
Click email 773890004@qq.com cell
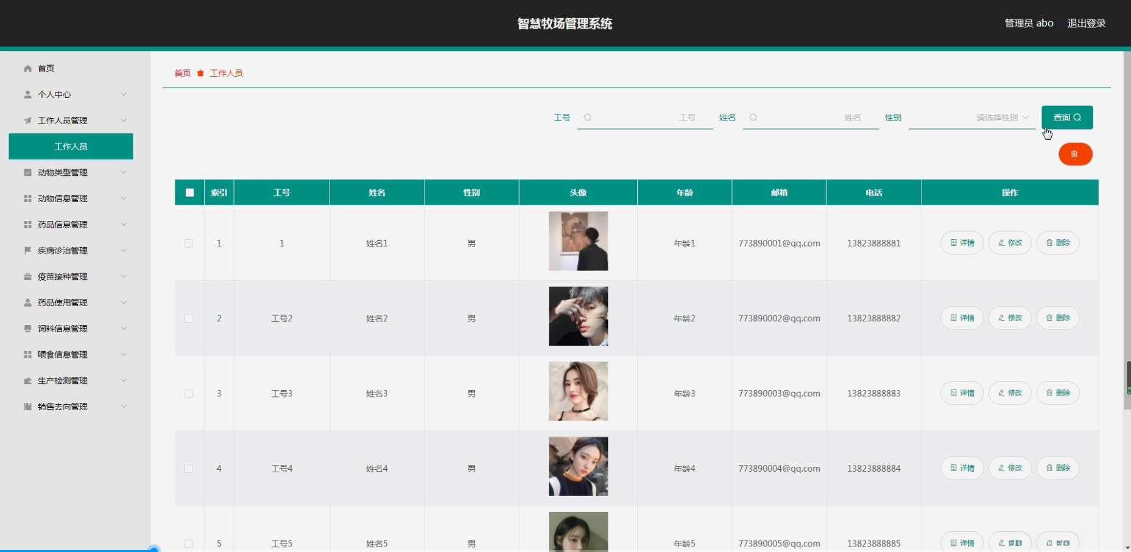pos(779,469)
